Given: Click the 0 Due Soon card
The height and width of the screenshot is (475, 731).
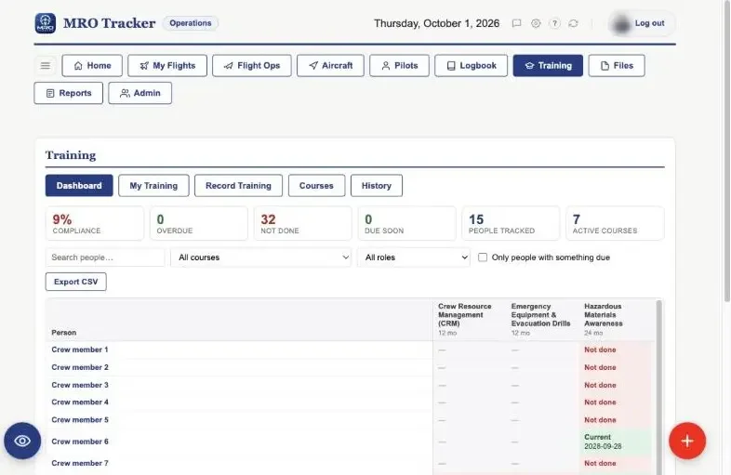Looking at the screenshot, I should 406,224.
